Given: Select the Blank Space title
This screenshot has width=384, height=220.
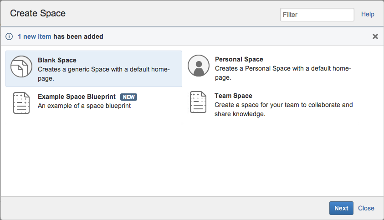Looking at the screenshot, I should 57,60.
